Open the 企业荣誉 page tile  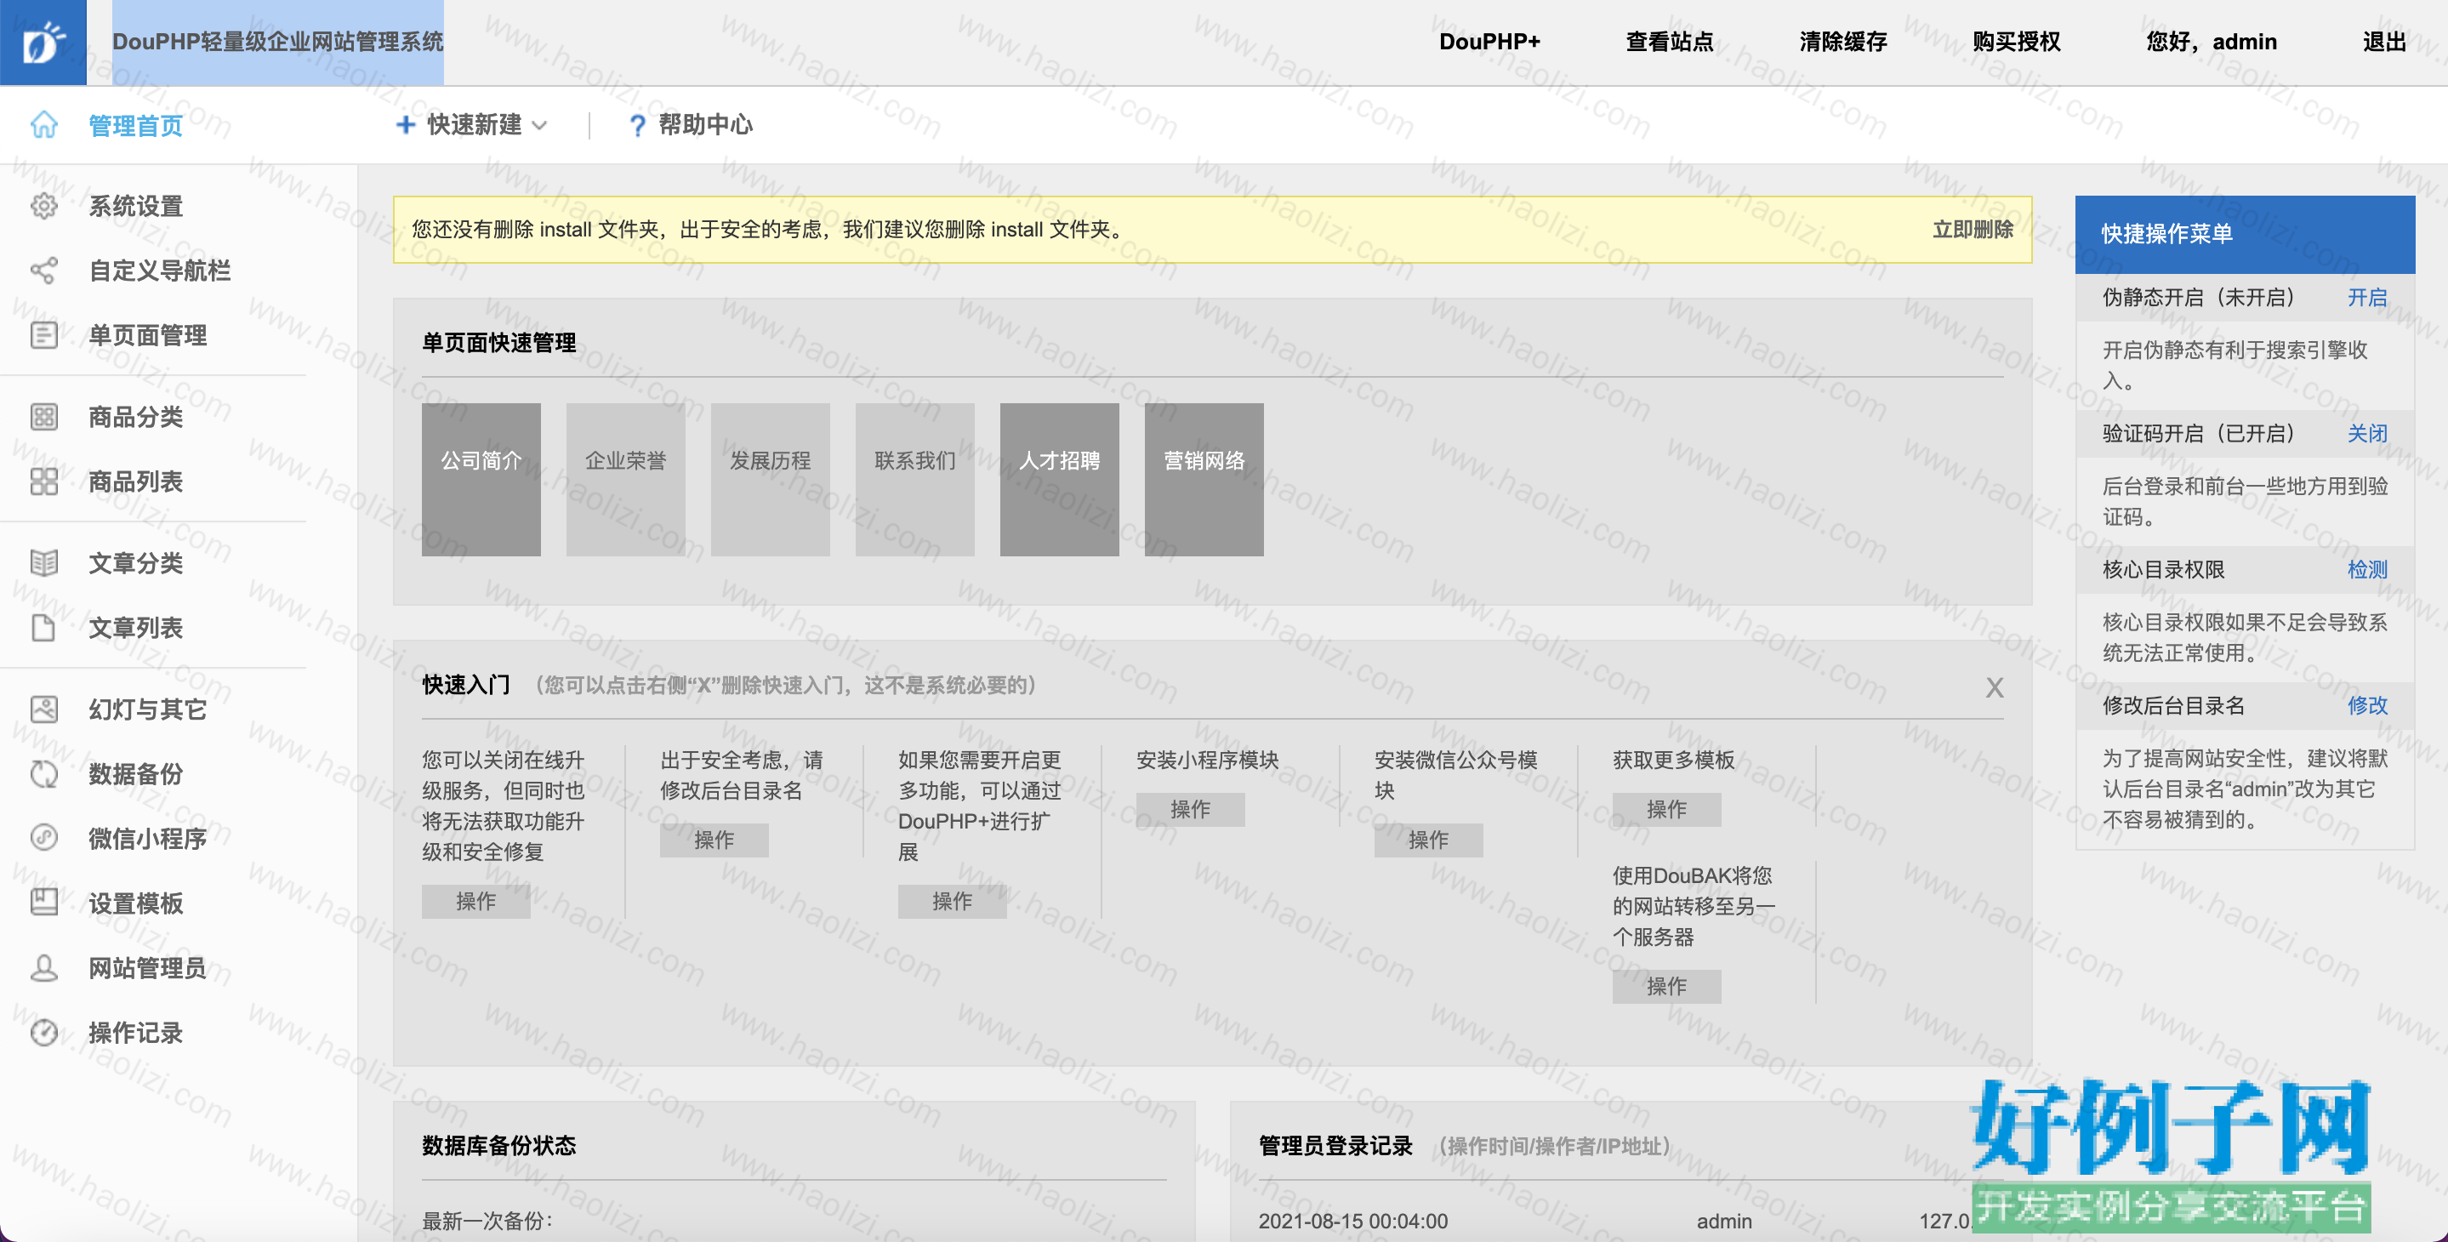pos(625,479)
